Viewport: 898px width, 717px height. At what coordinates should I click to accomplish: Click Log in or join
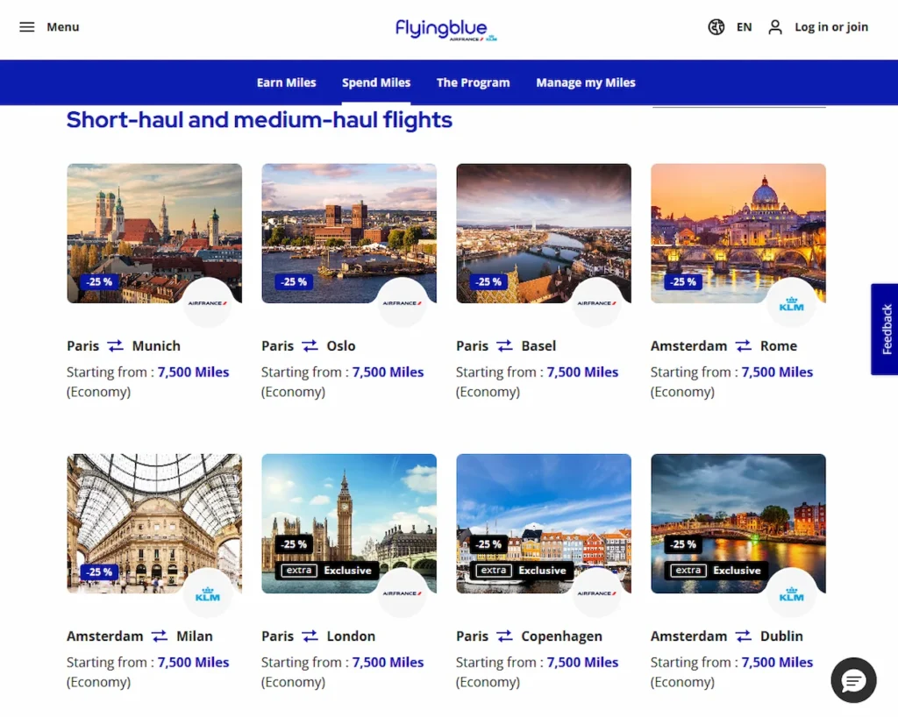point(831,27)
